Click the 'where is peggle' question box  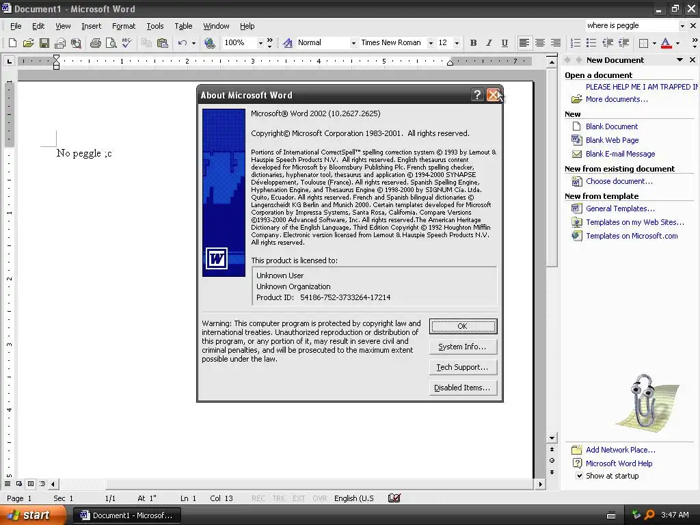coord(631,26)
